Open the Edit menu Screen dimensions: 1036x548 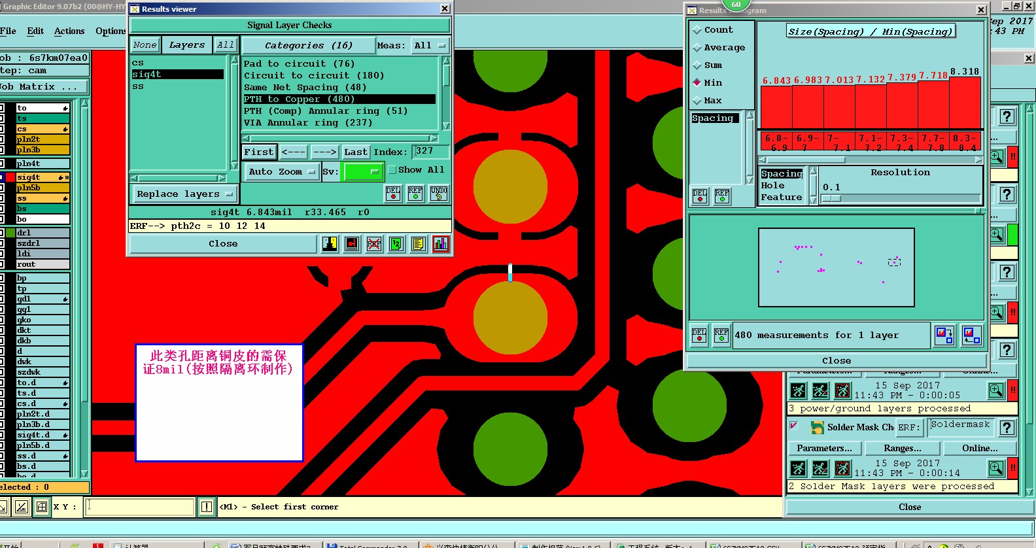[x=35, y=31]
